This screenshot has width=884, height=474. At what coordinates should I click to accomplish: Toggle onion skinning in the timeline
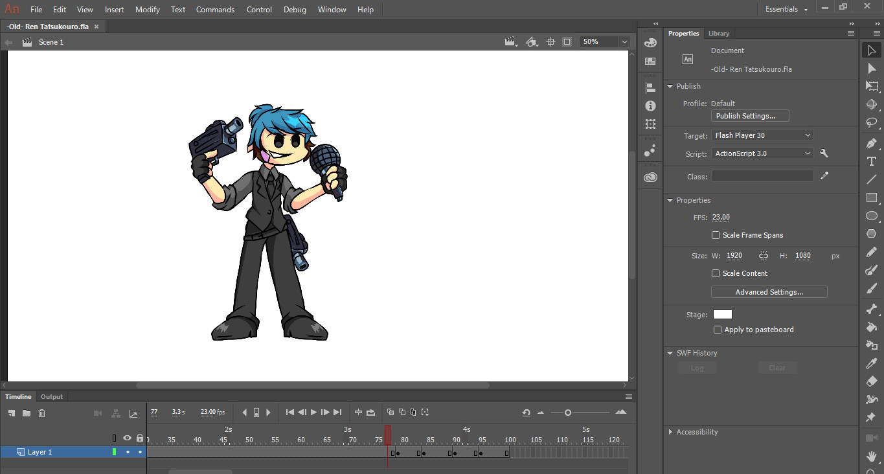click(389, 412)
